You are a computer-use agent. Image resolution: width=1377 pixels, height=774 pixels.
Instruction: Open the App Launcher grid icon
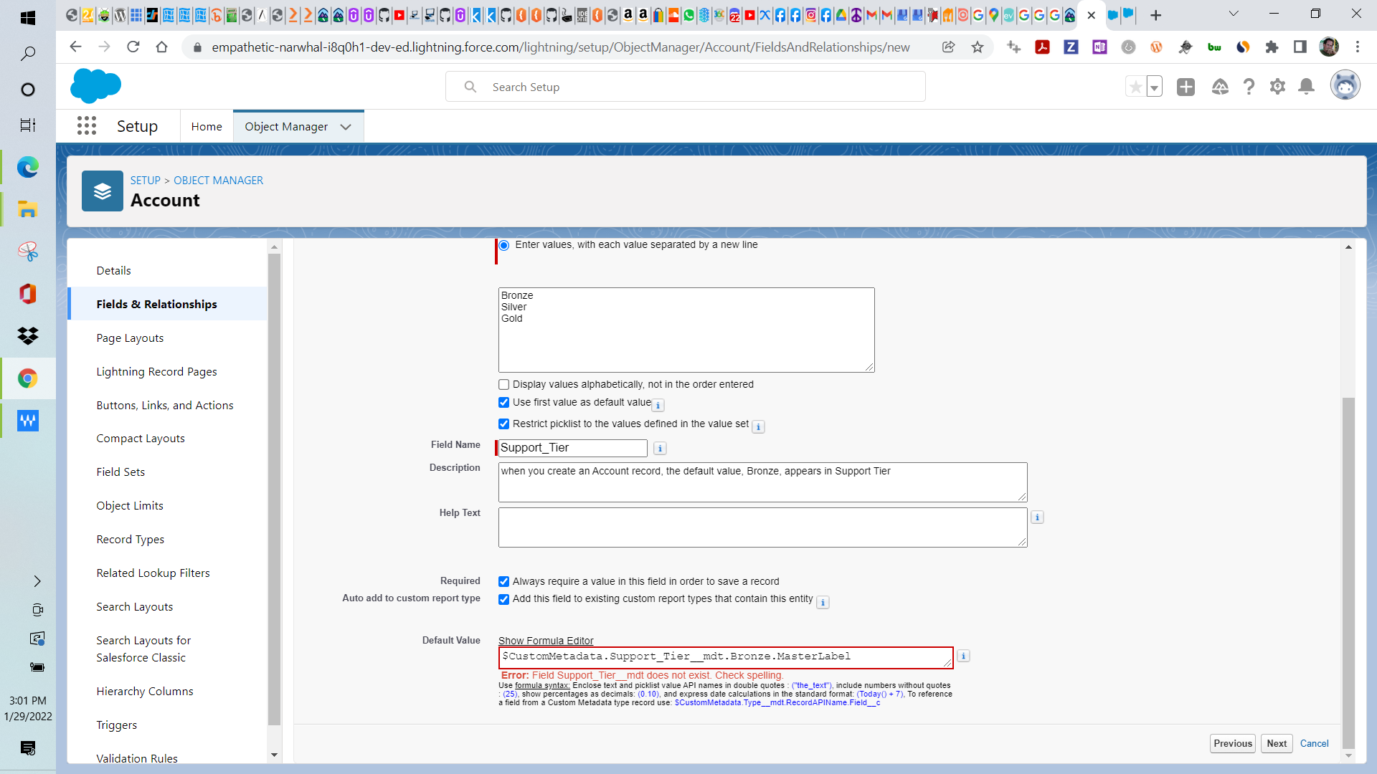[86, 125]
